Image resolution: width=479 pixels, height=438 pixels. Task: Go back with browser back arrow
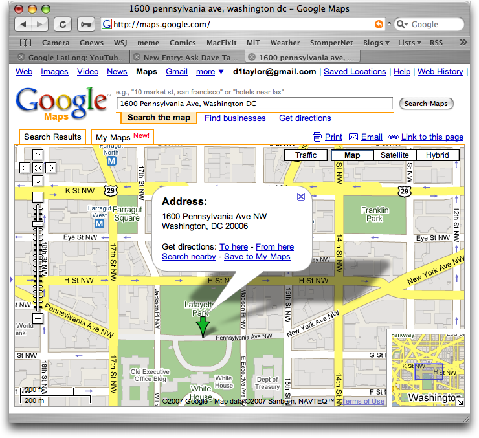[x=23, y=25]
